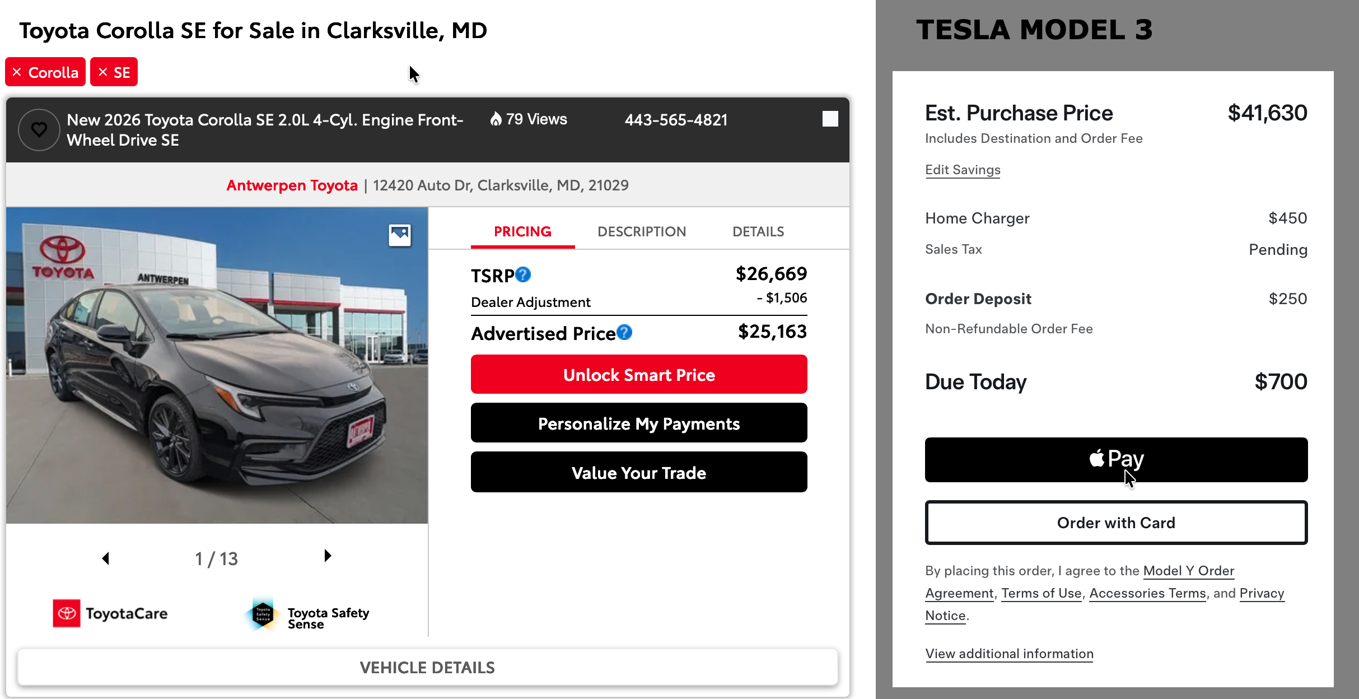Screen dimensions: 1359x699
Task: Click the Toyota Safety Sense badge
Action: click(307, 614)
